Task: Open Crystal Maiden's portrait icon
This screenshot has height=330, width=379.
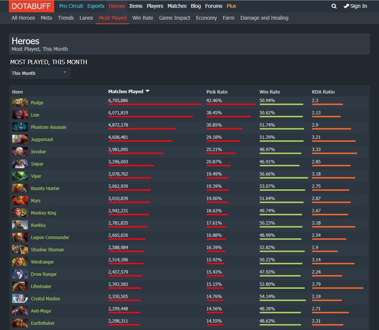Action: (x=20, y=298)
